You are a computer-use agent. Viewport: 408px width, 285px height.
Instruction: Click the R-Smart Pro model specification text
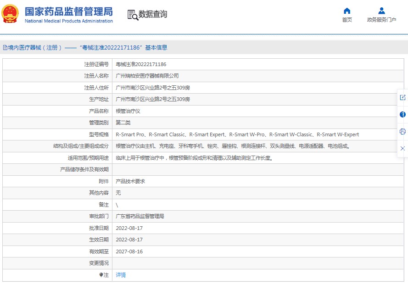tap(237, 134)
